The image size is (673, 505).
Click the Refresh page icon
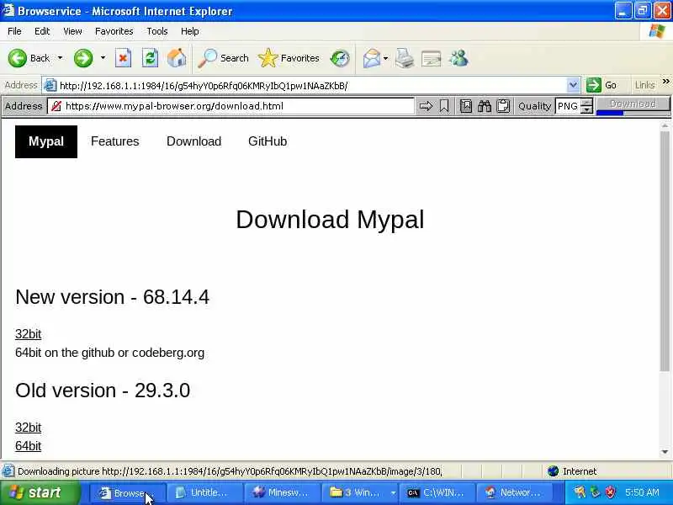tap(150, 58)
